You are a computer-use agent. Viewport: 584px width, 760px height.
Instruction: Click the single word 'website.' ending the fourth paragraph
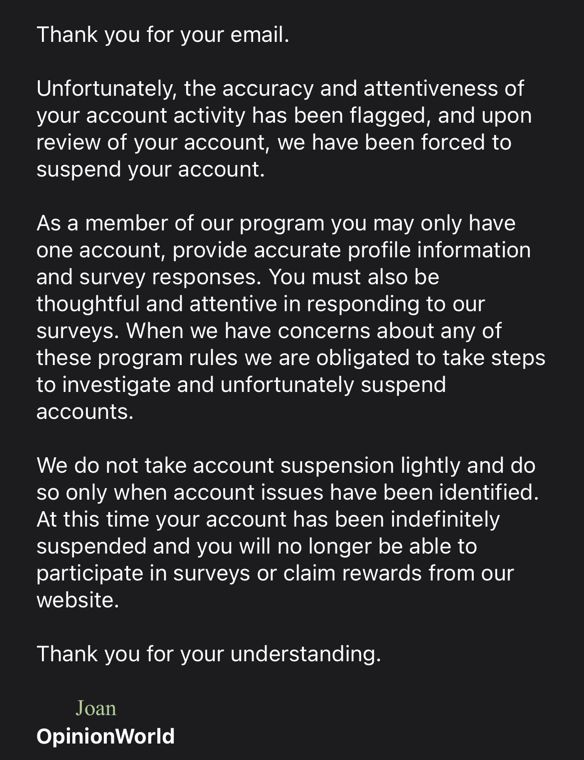tap(78, 600)
